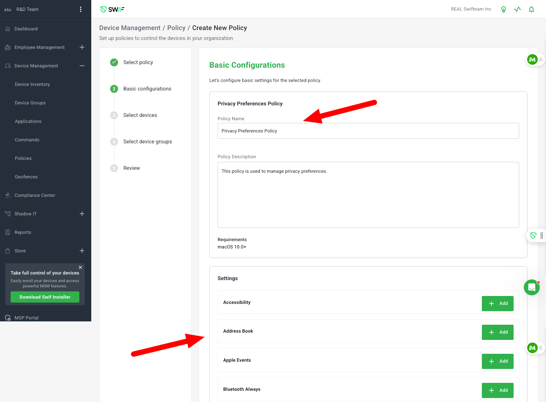Expand the Employee Management section
Viewport: 546px width, 402px height.
tap(82, 47)
